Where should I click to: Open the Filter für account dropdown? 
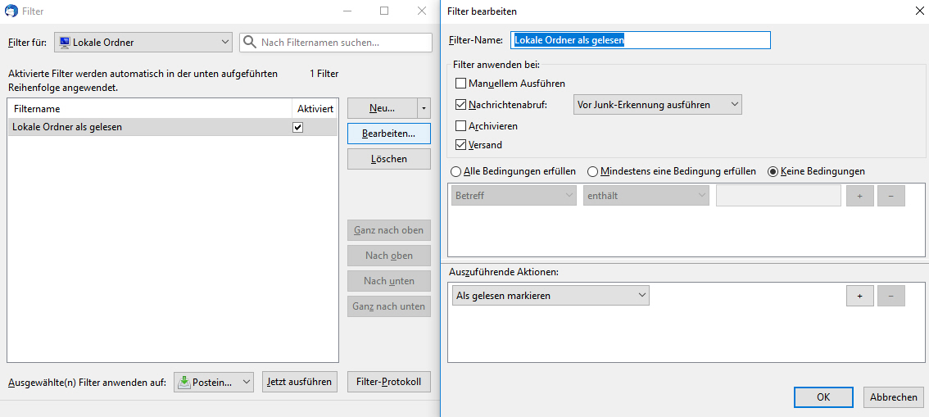[x=143, y=43]
